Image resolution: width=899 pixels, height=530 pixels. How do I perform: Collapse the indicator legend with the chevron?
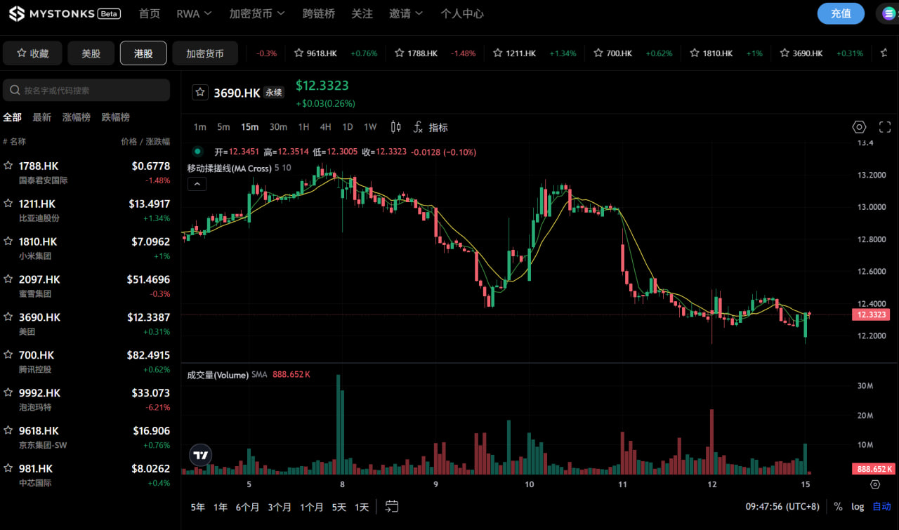[x=197, y=184]
